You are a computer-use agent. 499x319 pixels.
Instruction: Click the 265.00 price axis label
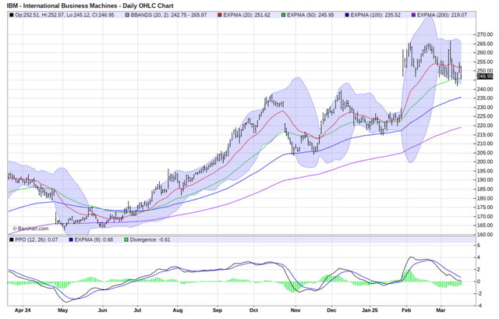click(485, 44)
